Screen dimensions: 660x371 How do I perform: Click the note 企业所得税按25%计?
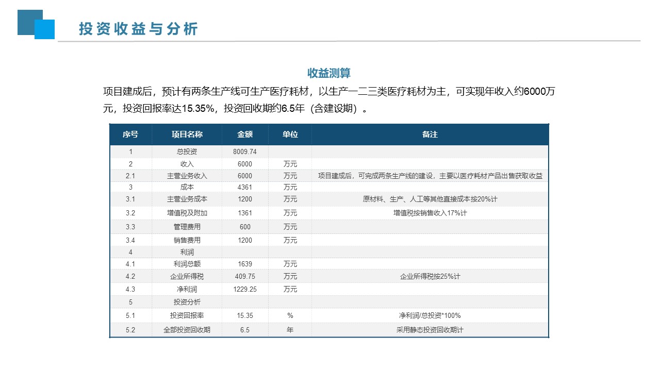click(430, 276)
